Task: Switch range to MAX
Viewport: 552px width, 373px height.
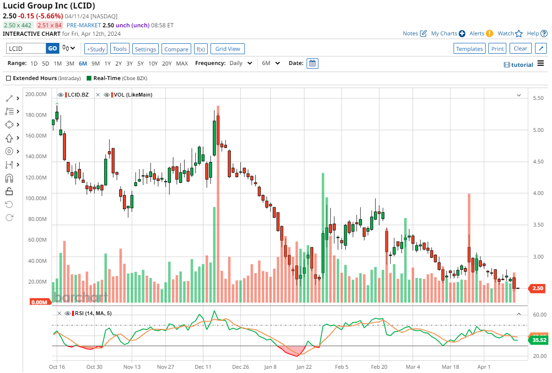Action: pos(182,63)
